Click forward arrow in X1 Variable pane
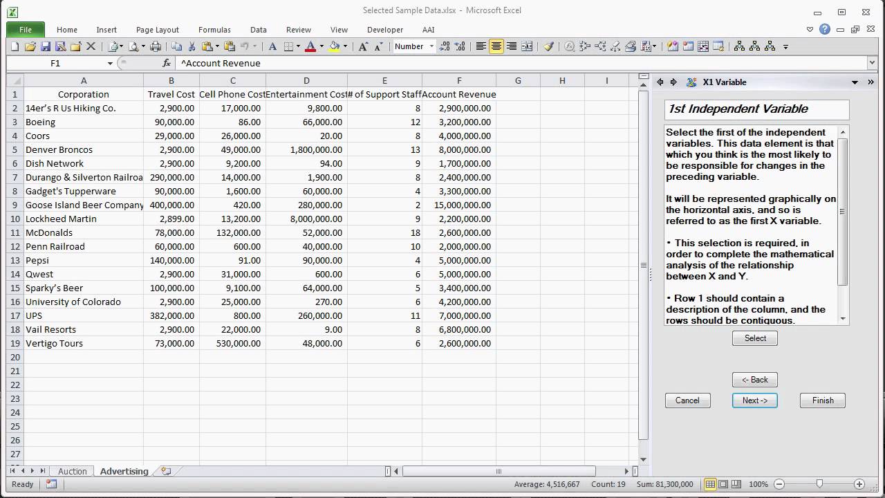The image size is (885, 498). 674,82
